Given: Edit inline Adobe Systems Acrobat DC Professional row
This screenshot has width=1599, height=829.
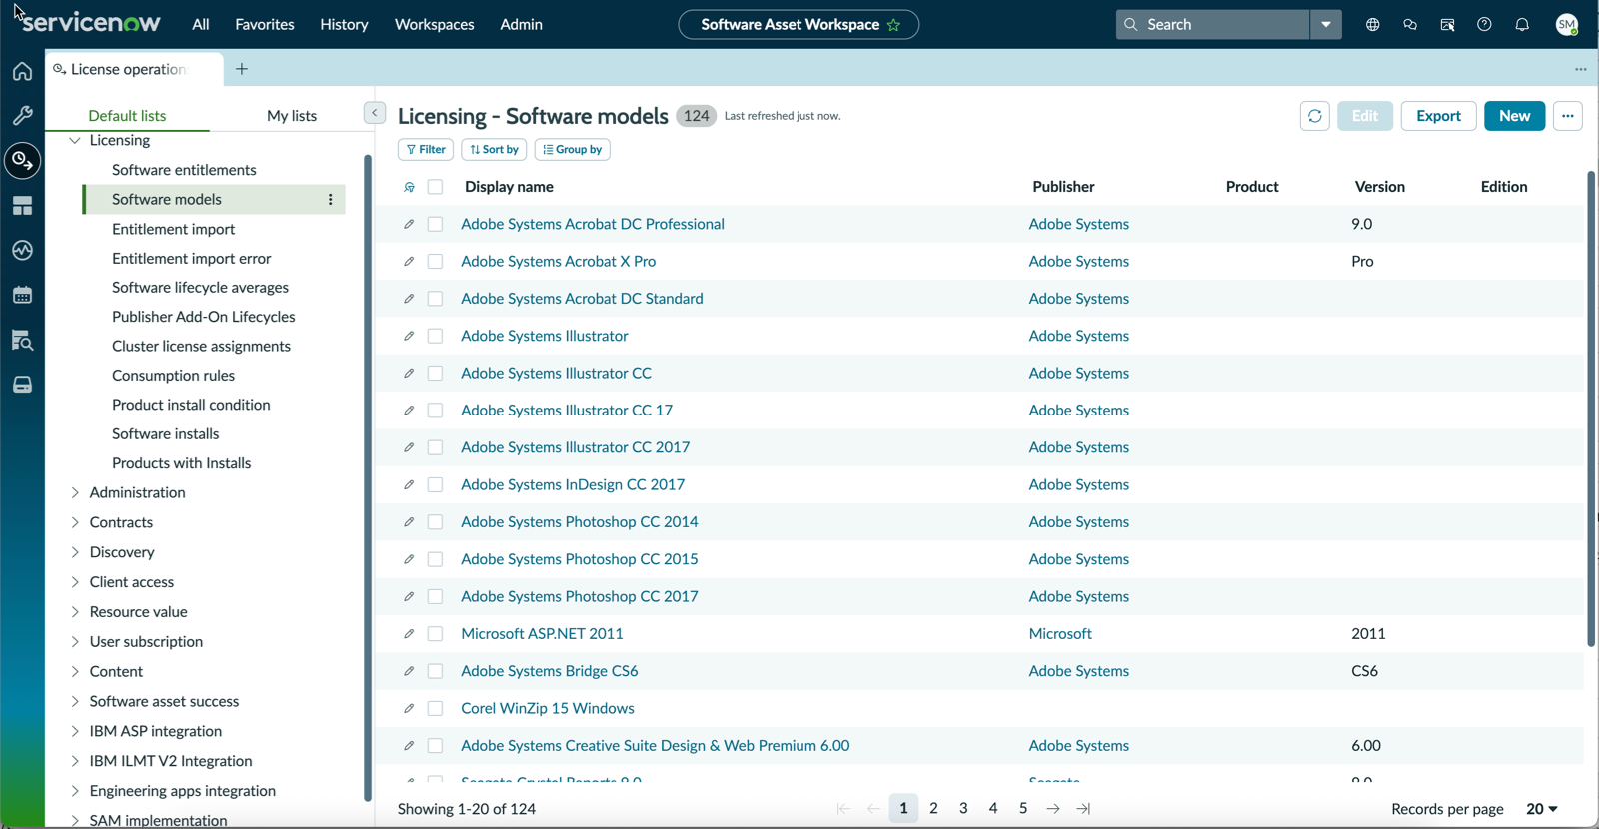Looking at the screenshot, I should 409,224.
